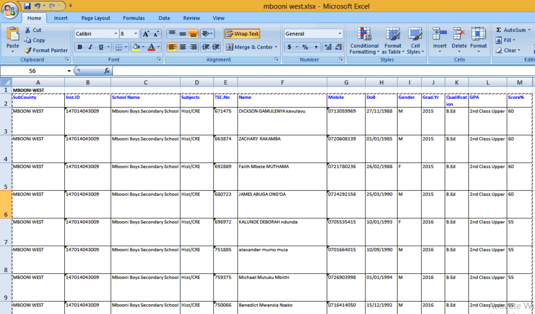The height and width of the screenshot is (314, 535).
Task: Open the Calibri font name dropdown
Action: coord(116,34)
